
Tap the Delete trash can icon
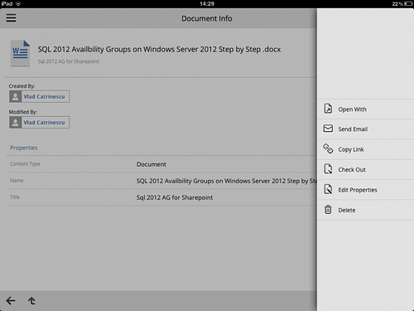click(328, 210)
